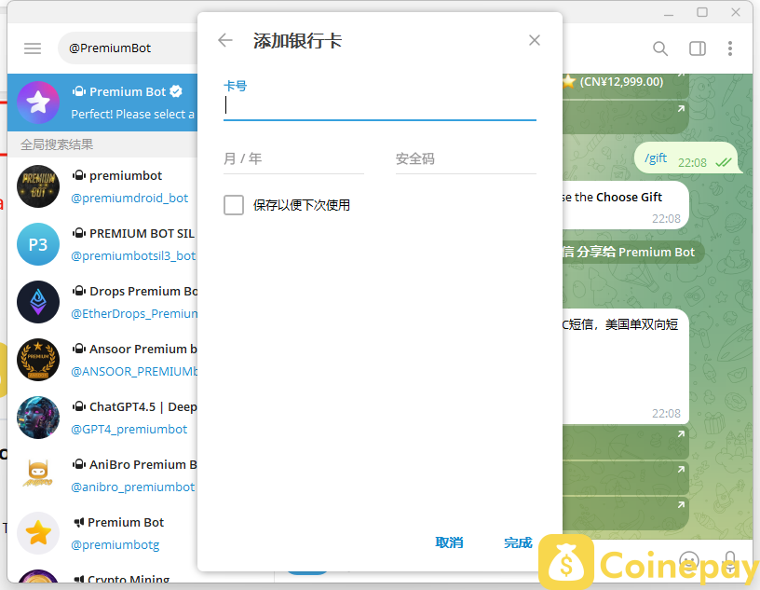Click the verified badge on Premium Bot
The width and height of the screenshot is (760, 590).
pyautogui.click(x=176, y=91)
